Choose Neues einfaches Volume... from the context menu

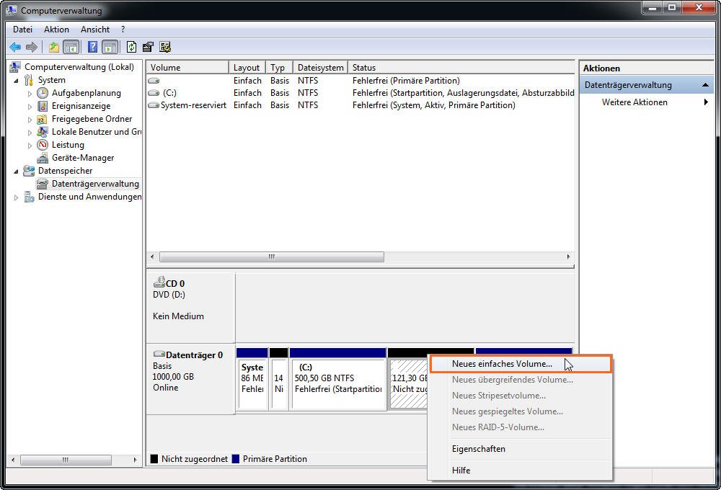tap(521, 364)
